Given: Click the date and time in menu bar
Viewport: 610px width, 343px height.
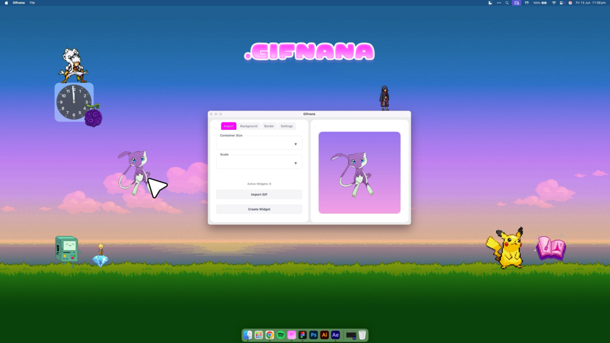Looking at the screenshot, I should coord(591,2).
